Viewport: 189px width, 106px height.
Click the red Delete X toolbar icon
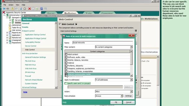[x=30, y=9]
